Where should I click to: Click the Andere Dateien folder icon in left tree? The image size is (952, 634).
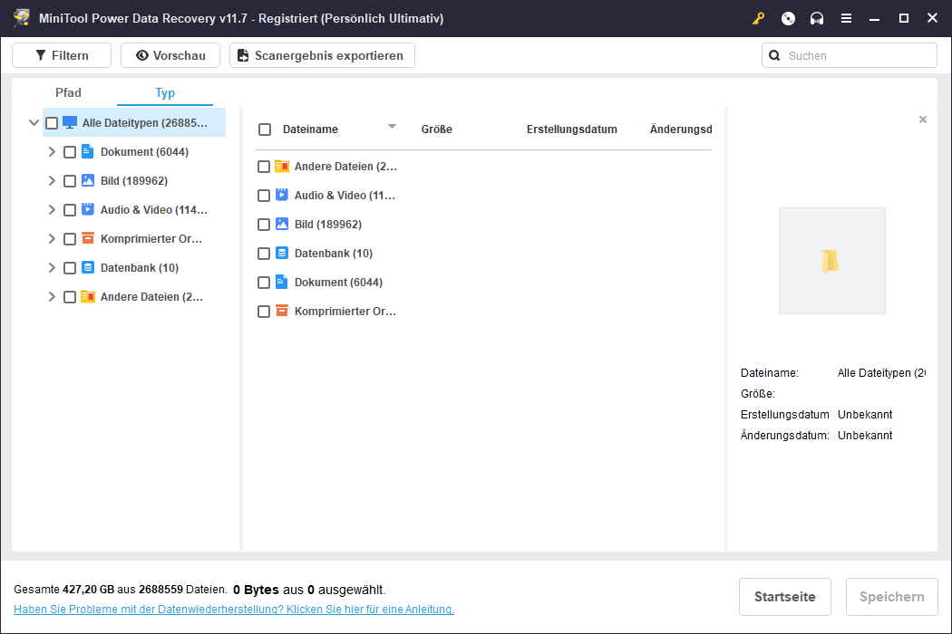[87, 297]
